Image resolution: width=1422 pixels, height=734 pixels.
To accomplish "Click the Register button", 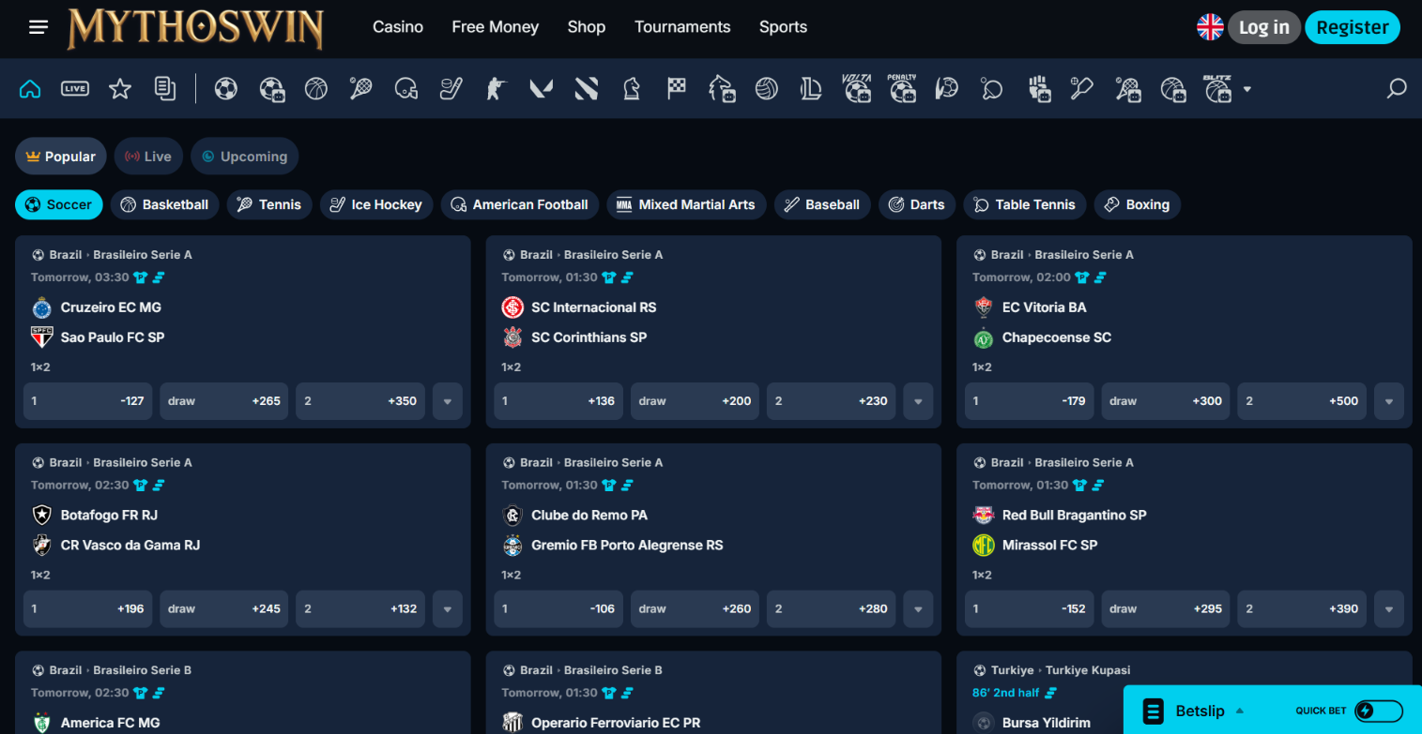I will [x=1353, y=27].
